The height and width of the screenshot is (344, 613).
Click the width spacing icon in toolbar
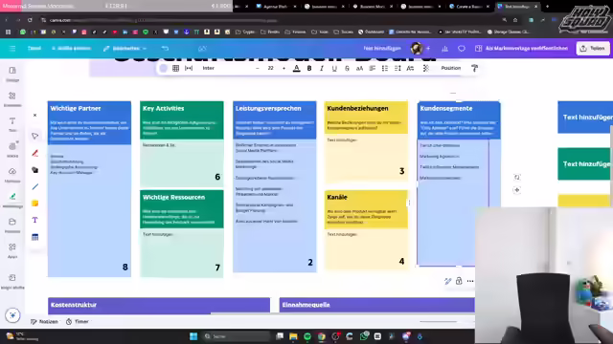[189, 68]
